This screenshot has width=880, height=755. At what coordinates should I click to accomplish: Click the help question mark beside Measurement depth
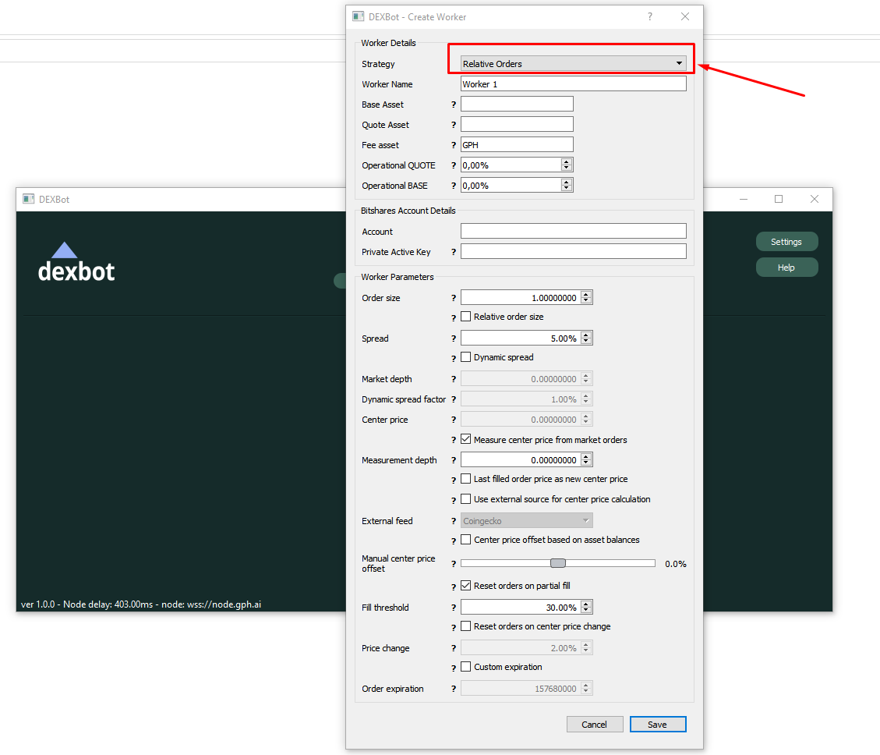454,460
